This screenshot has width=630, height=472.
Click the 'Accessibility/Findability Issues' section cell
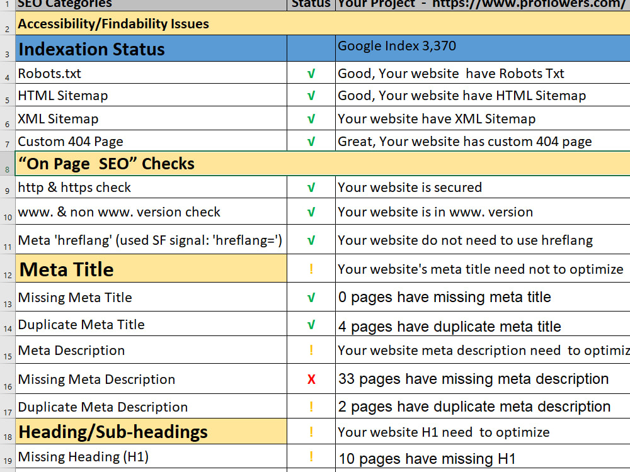[x=323, y=23]
